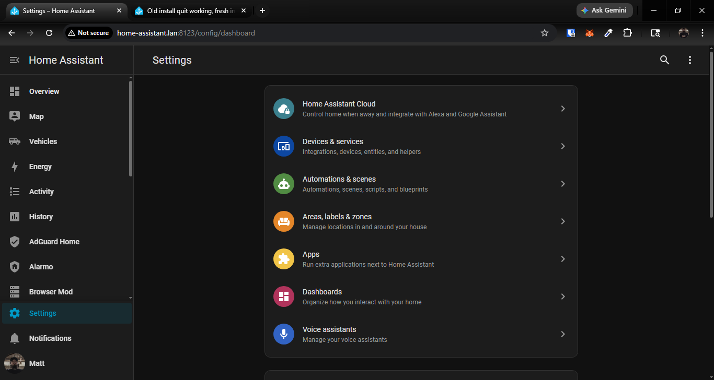Open the three-dot overflow menu in Settings header
This screenshot has height=380, width=714.
pos(690,60)
